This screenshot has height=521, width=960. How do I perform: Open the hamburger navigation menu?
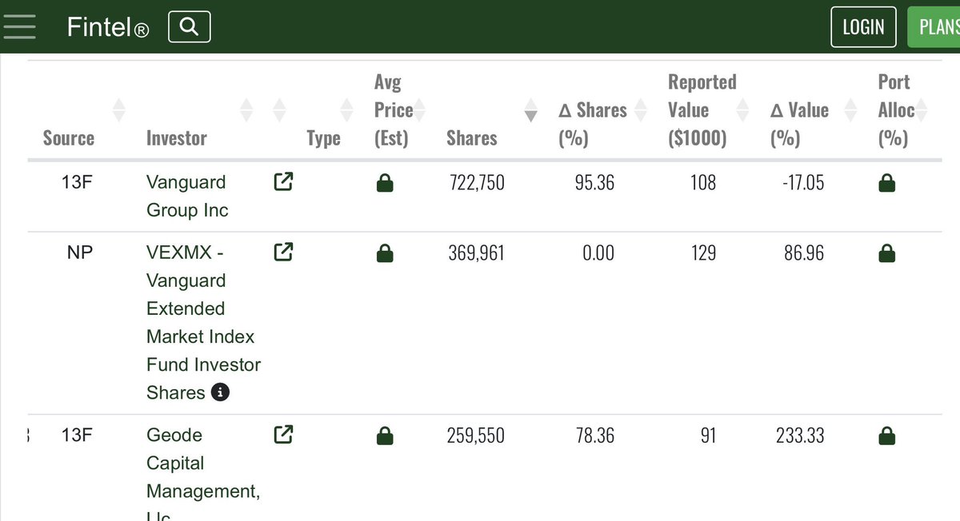(19, 26)
